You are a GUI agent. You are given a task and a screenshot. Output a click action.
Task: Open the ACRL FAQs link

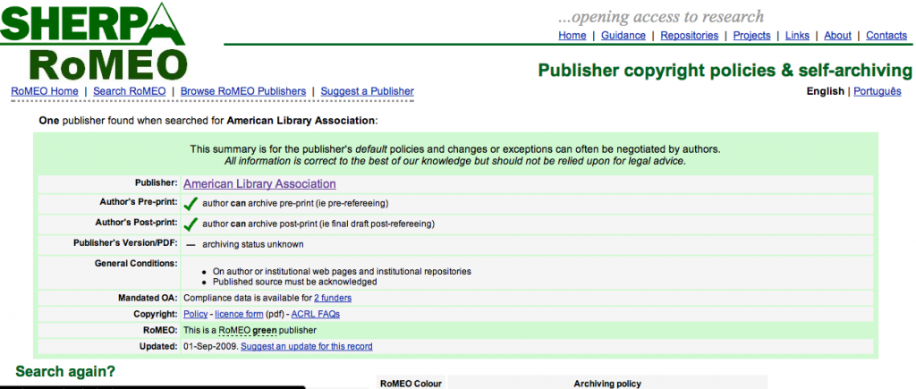(x=316, y=314)
